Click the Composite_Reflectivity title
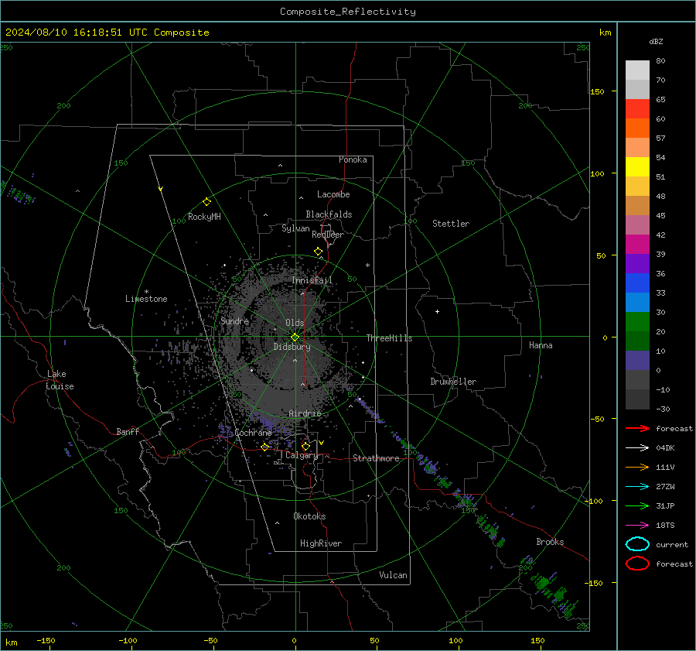The image size is (696, 651). coord(348,12)
